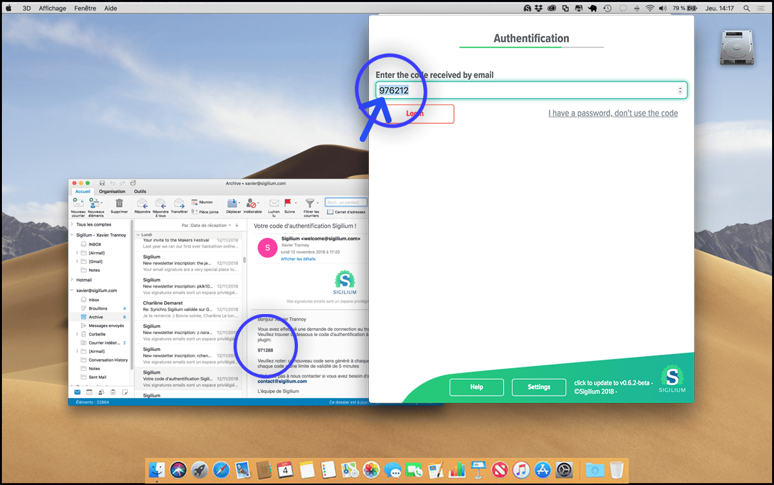Viewport: 774px width, 485px height.
Task: Click the Transférer forward icon
Action: click(x=179, y=204)
